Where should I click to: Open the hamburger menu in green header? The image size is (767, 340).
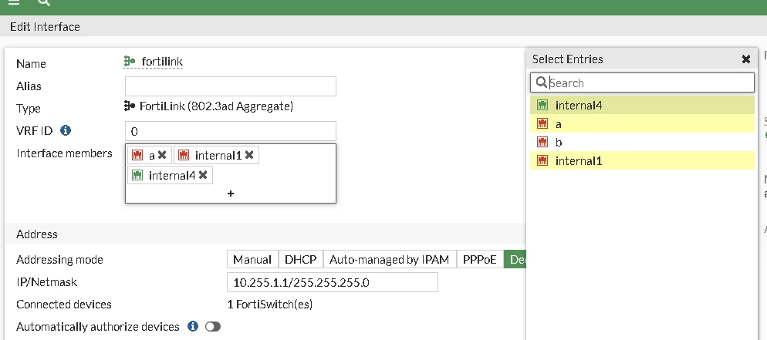[14, 2]
